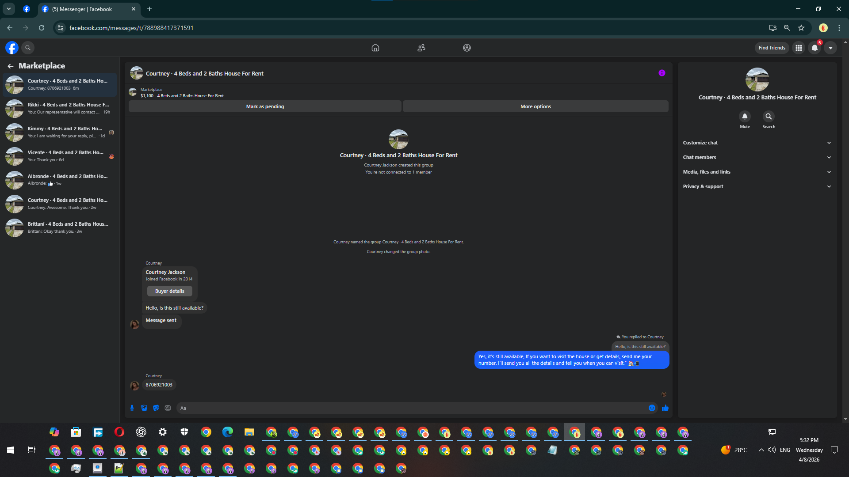This screenshot has height=477, width=849.
Task: Open the sticker picker icon
Action: pos(156,408)
